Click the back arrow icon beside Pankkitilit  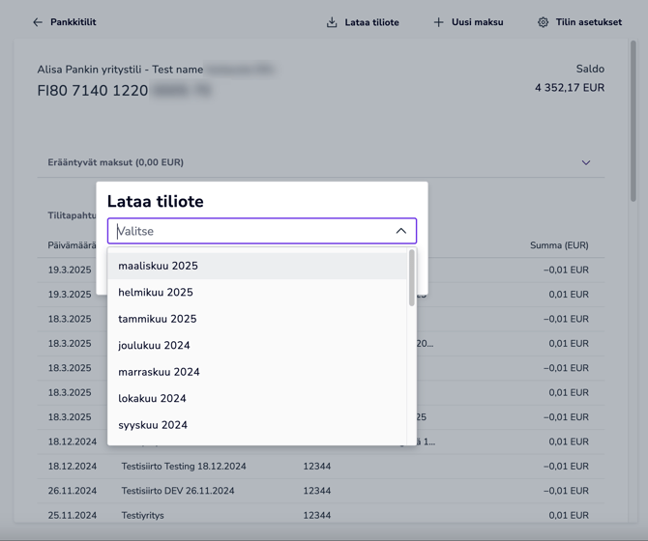coord(38,22)
